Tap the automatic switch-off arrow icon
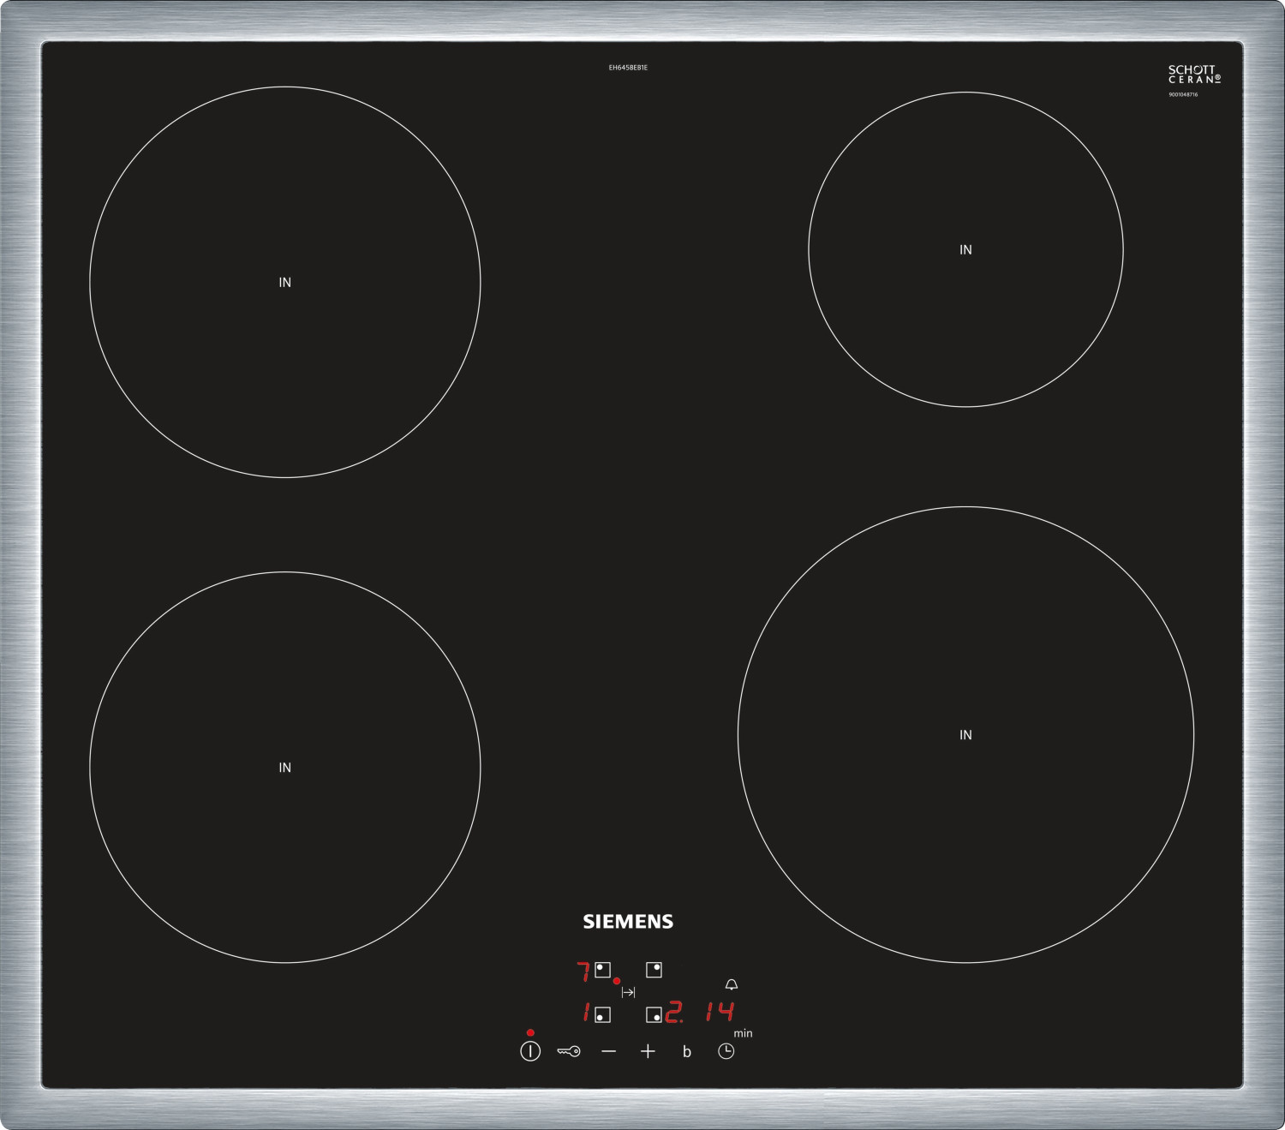Screen dimensions: 1285x1130 pyautogui.click(x=628, y=992)
